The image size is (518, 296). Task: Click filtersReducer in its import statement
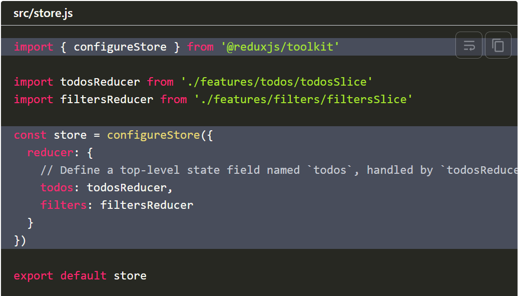107,99
